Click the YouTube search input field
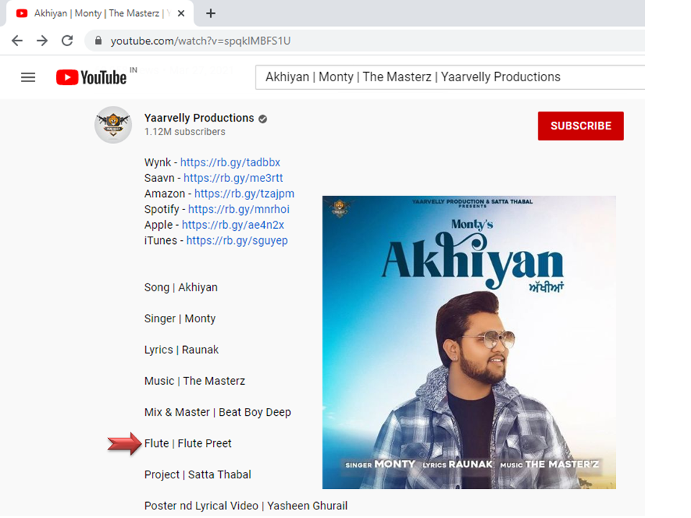 (x=446, y=77)
